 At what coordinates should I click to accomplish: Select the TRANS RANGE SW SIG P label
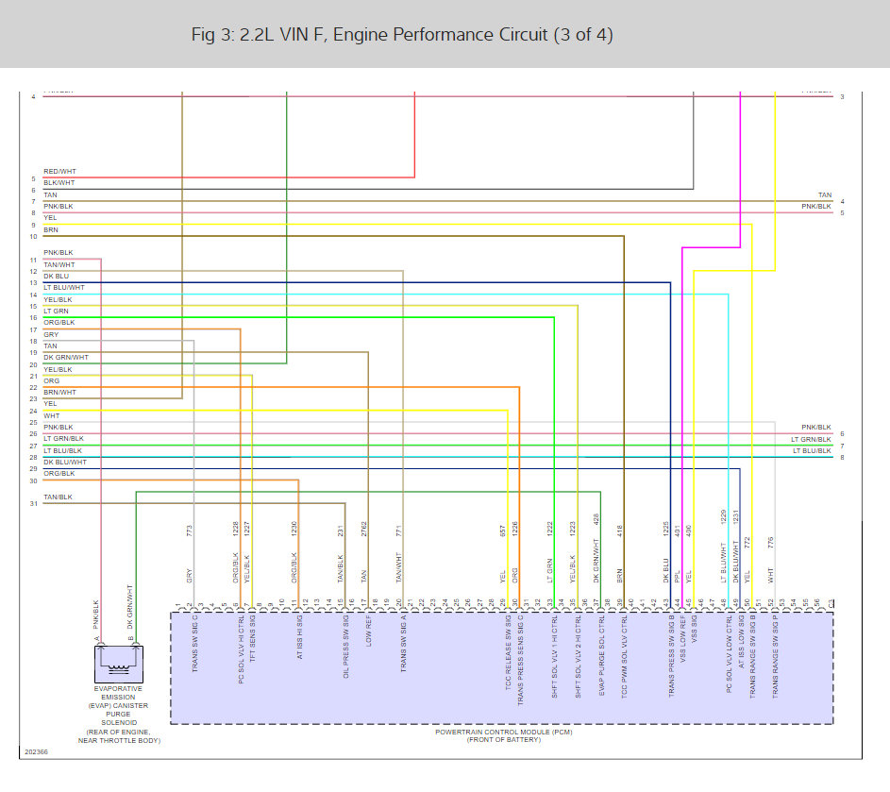pyautogui.click(x=776, y=656)
